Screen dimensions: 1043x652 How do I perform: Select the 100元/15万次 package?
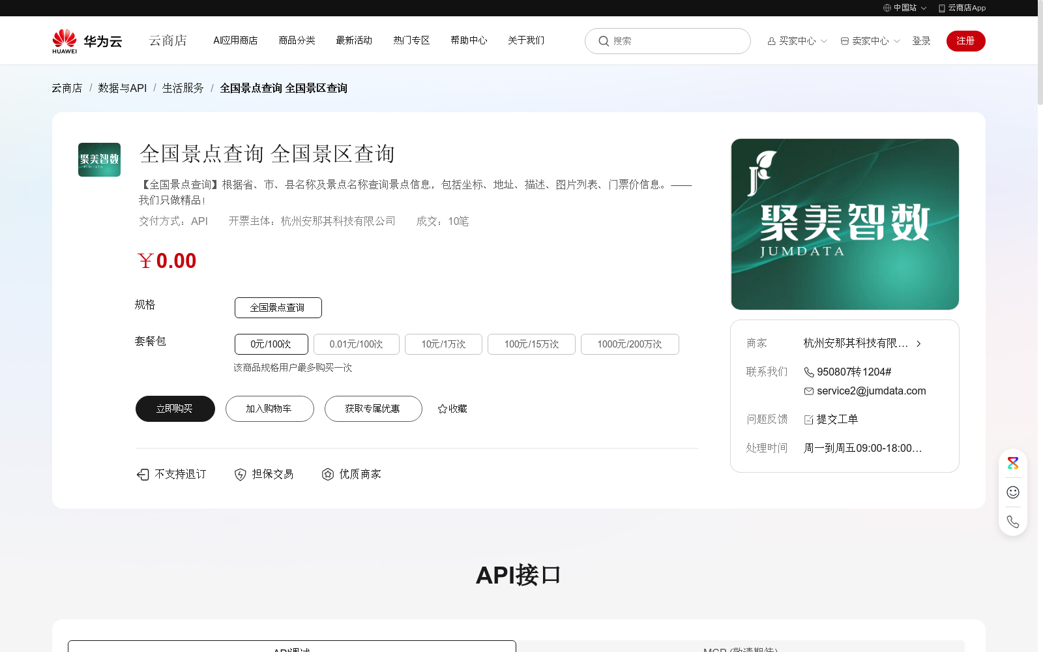pyautogui.click(x=531, y=344)
